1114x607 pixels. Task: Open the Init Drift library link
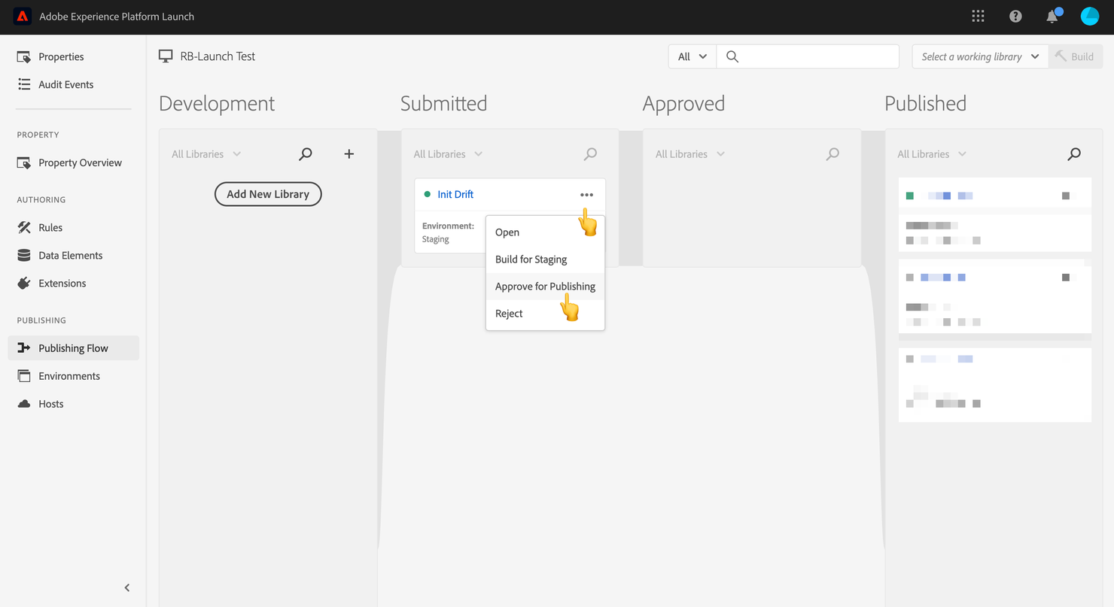(455, 195)
